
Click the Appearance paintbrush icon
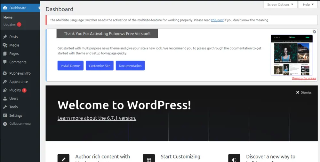5,82
